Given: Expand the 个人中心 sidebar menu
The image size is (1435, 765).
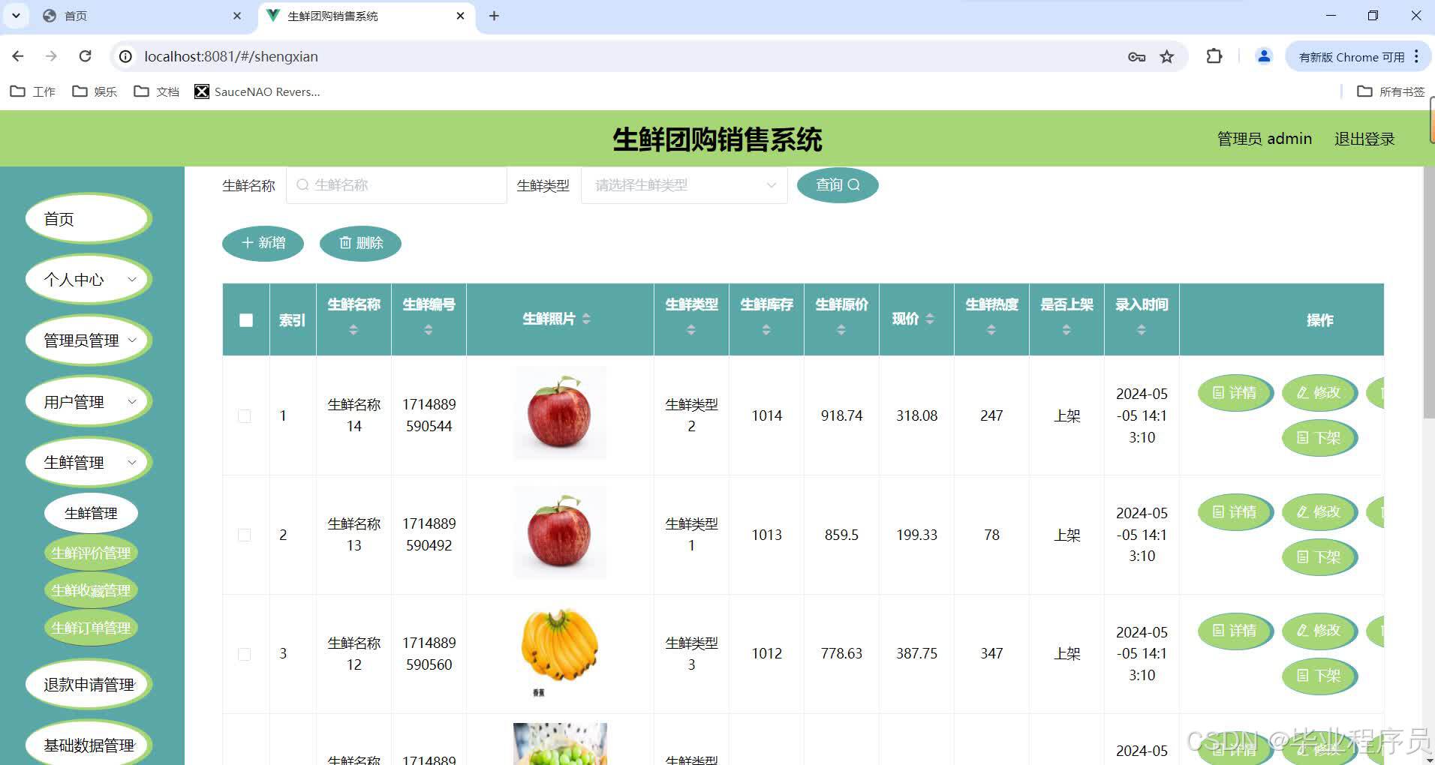Looking at the screenshot, I should pos(89,280).
